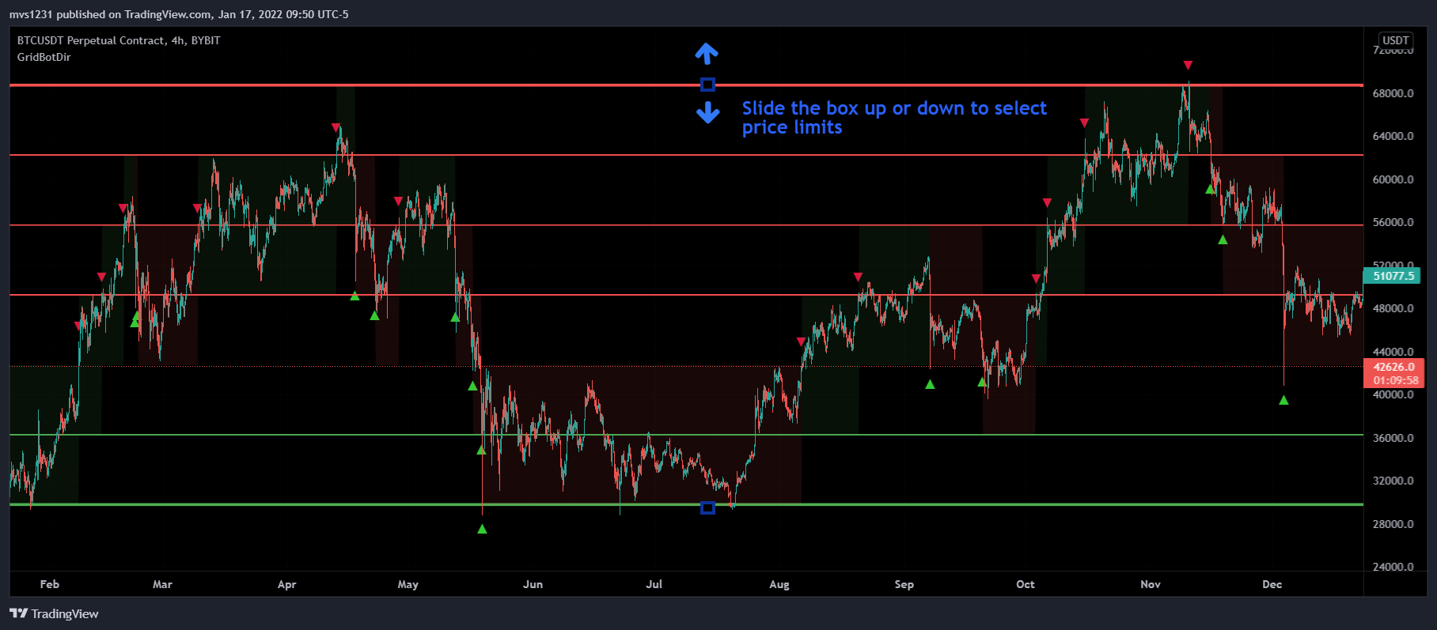1437x630 pixels.
Task: Click the green buy triangle under December's low wick
Action: (1283, 400)
